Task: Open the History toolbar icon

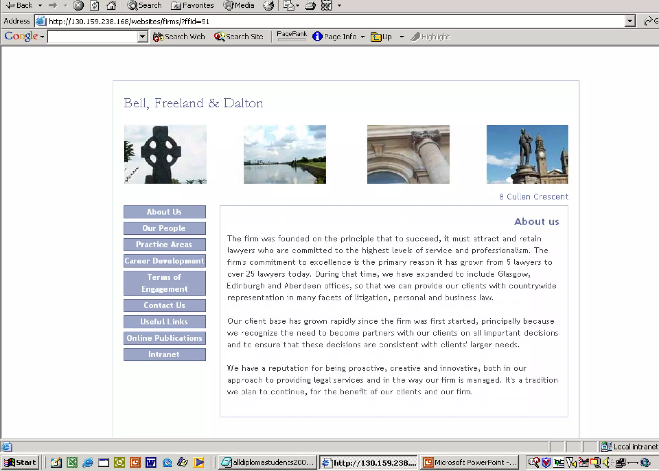Action: point(268,5)
